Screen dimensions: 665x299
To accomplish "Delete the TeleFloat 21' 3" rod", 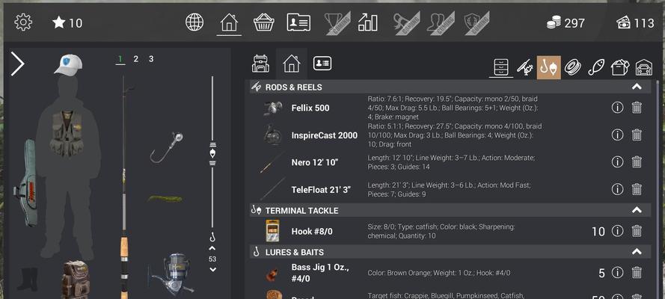I will point(637,189).
